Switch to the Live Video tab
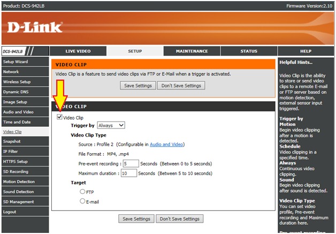The height and width of the screenshot is (234, 336). coord(78,51)
